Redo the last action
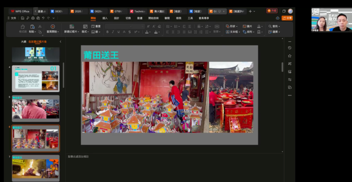The image size is (352, 182). (48, 18)
